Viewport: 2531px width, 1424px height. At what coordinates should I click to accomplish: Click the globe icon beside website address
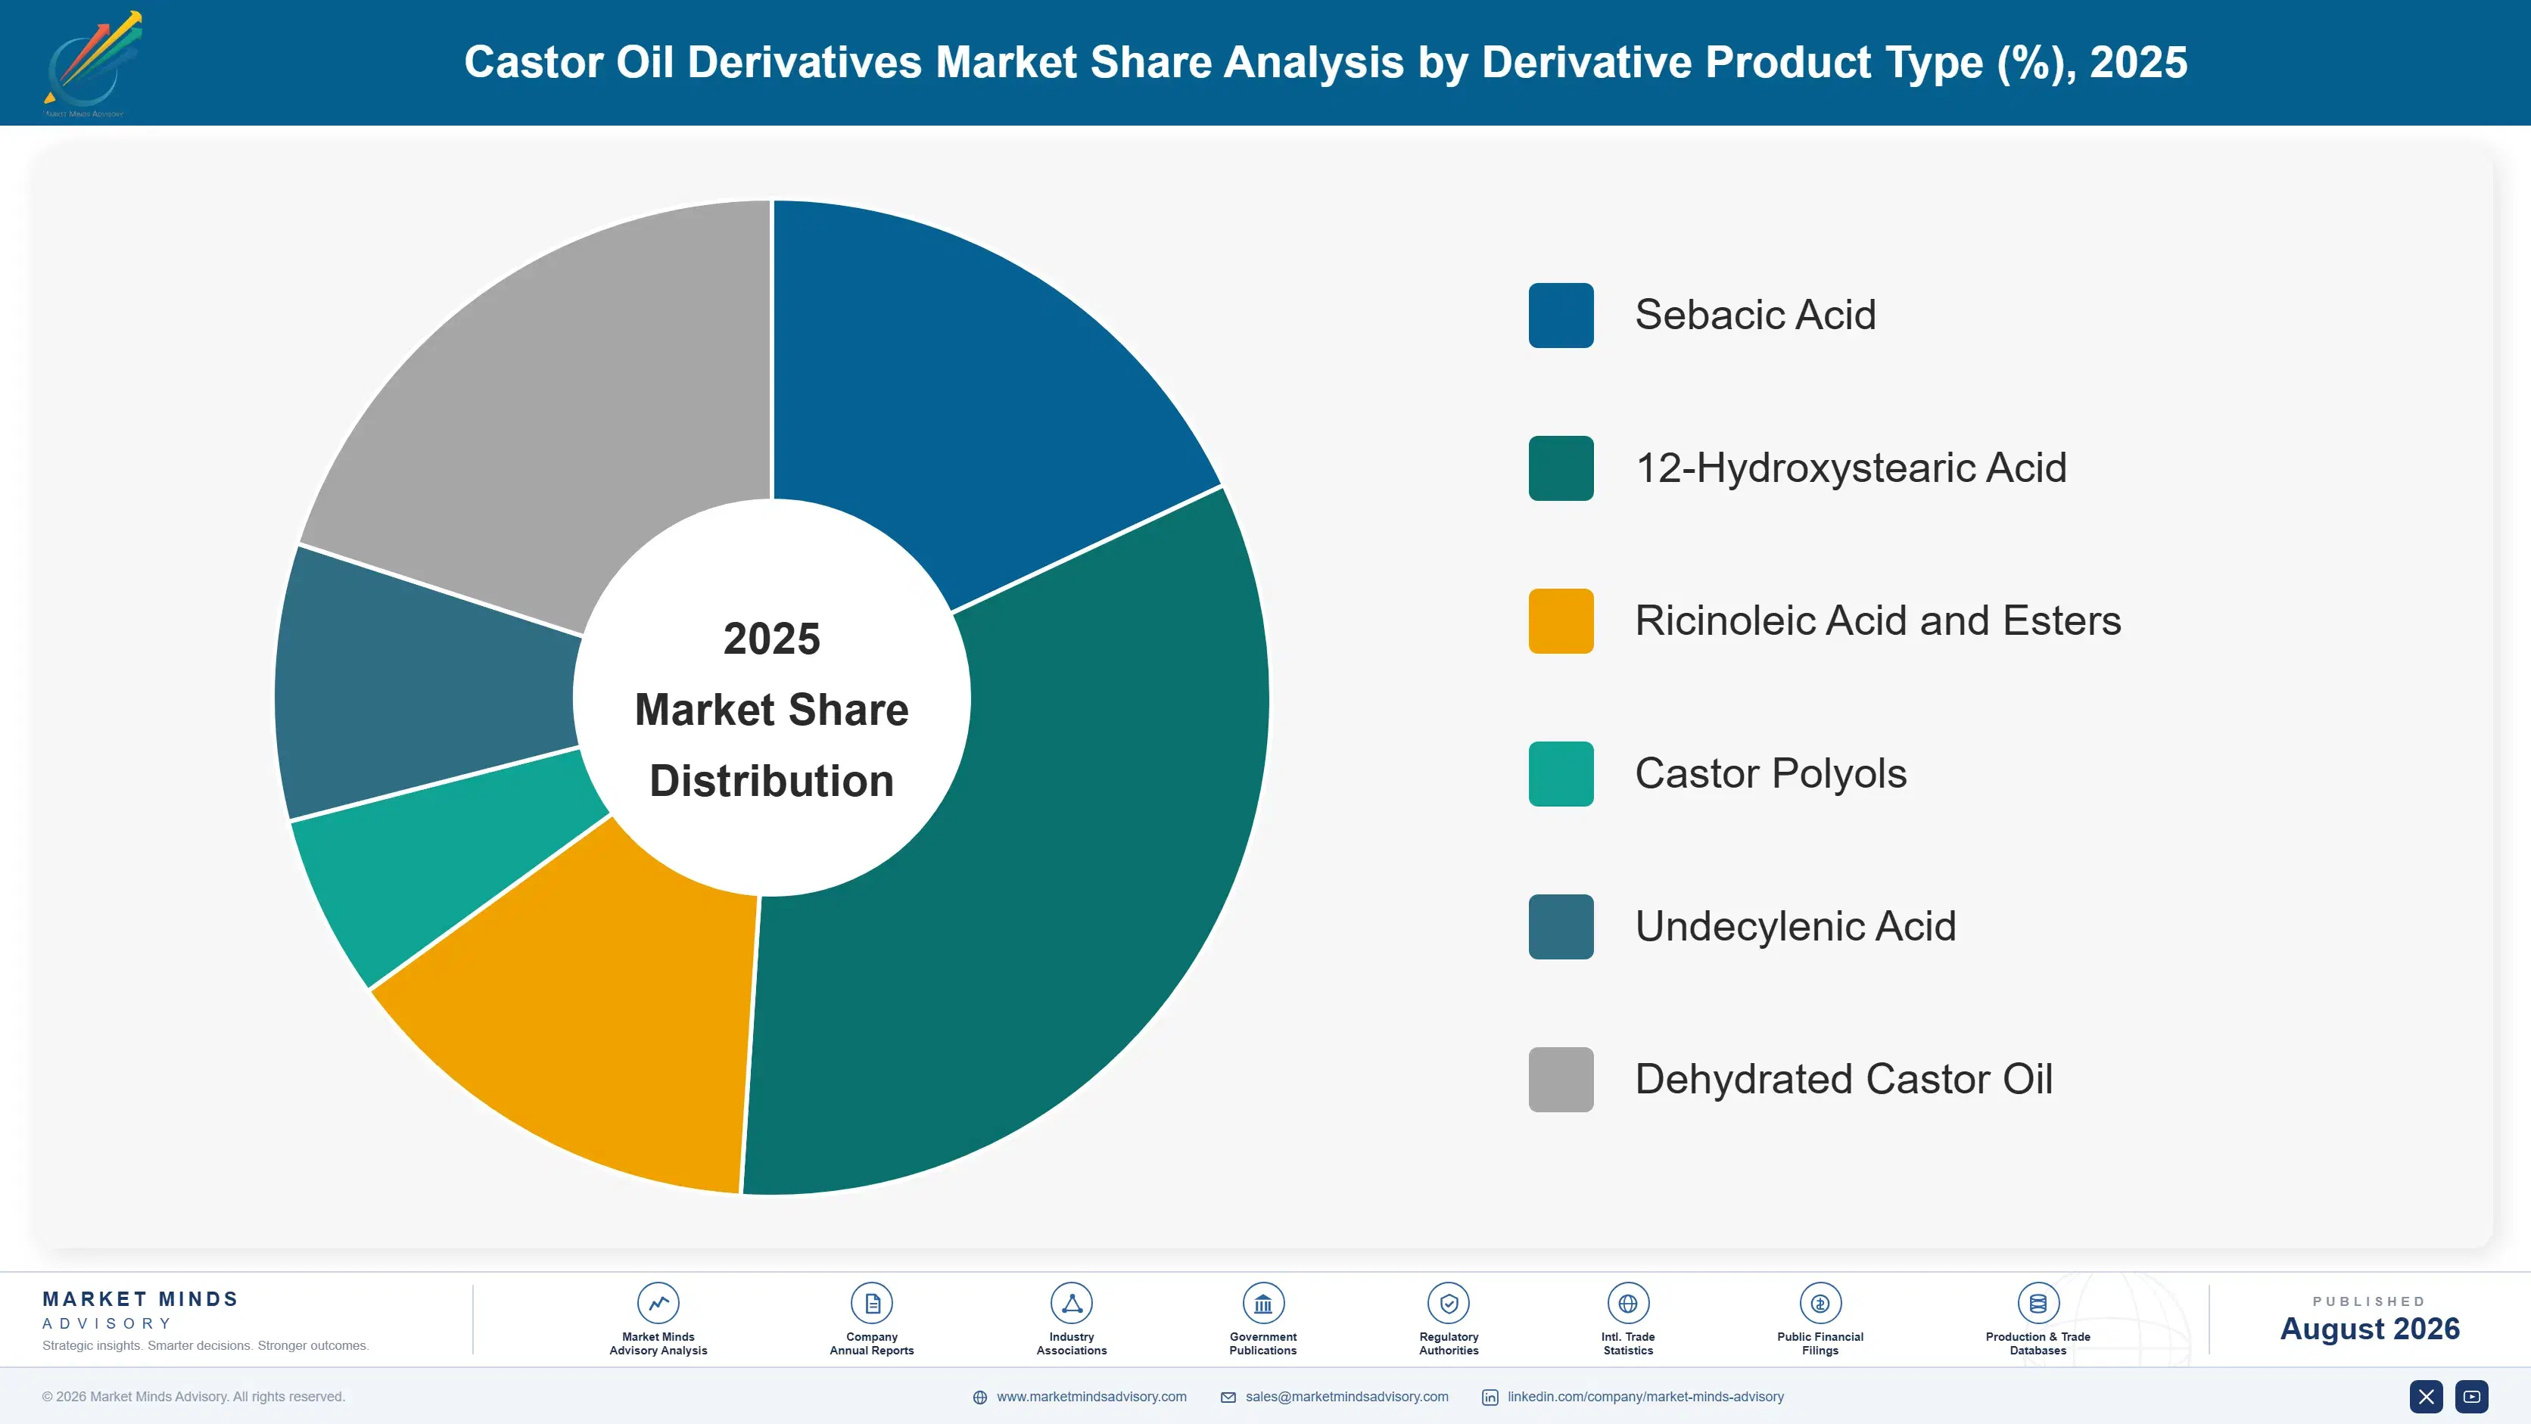point(979,1398)
